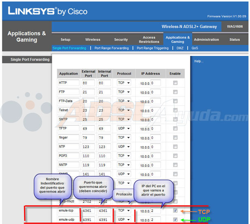Edit the emule-udp application name field
The height and width of the screenshot is (224, 250).
68,220
